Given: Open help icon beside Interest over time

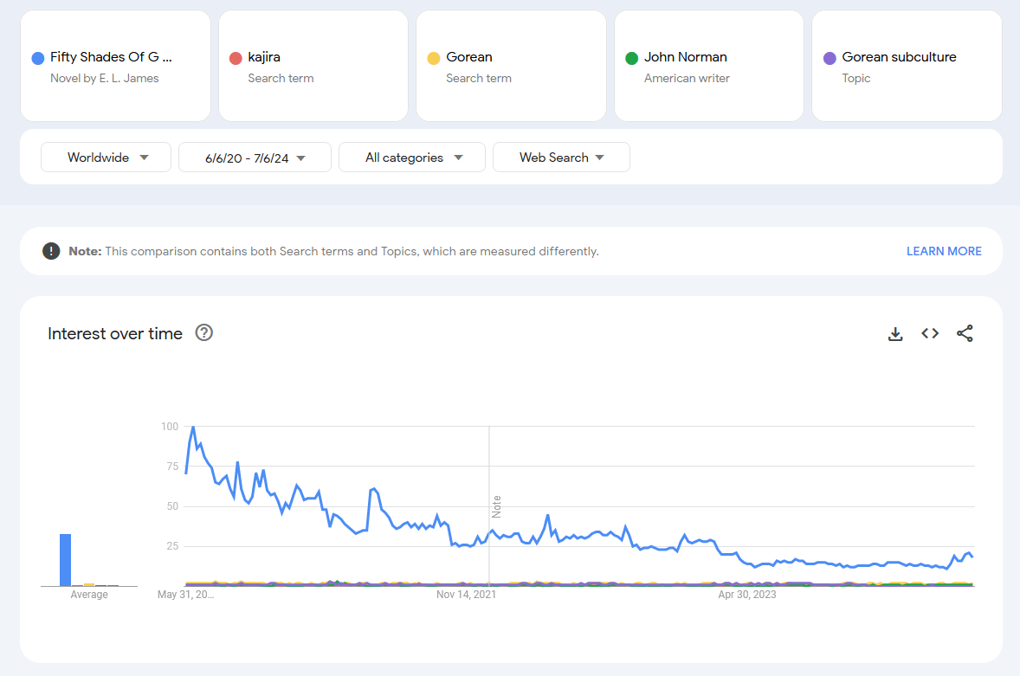Looking at the screenshot, I should (x=204, y=333).
